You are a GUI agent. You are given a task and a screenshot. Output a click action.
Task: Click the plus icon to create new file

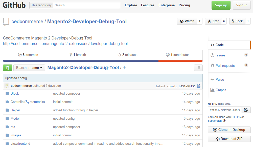124,68
